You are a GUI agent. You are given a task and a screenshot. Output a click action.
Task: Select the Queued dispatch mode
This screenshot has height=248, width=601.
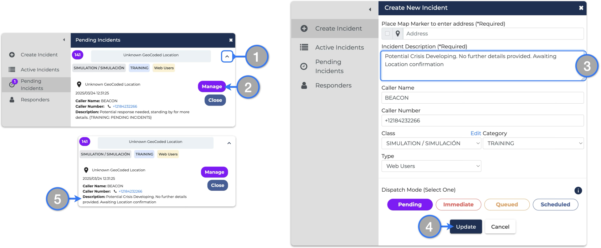[507, 204]
